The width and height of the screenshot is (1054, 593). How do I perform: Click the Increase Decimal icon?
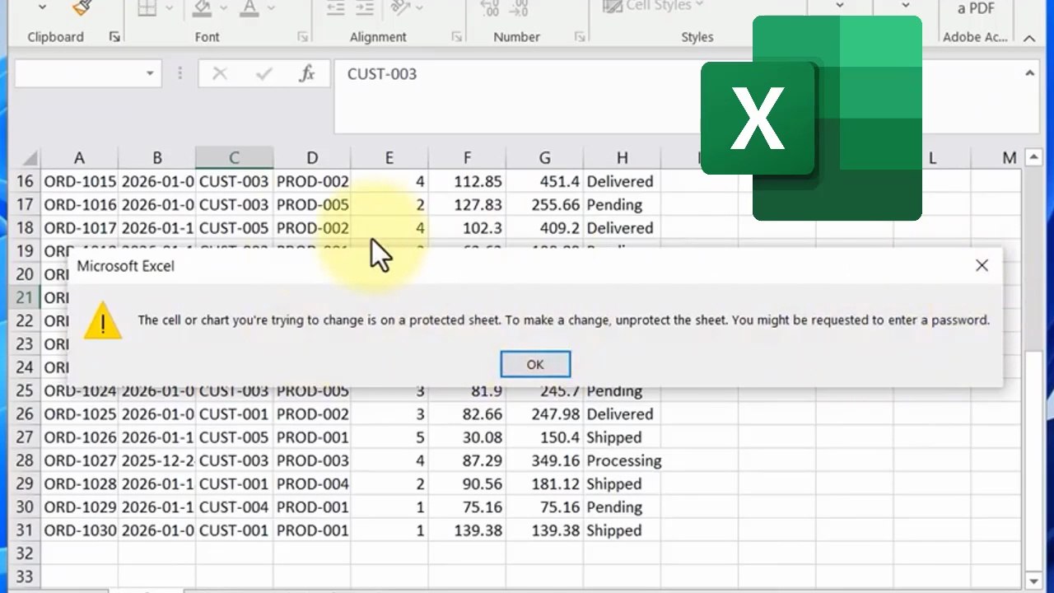[489, 8]
